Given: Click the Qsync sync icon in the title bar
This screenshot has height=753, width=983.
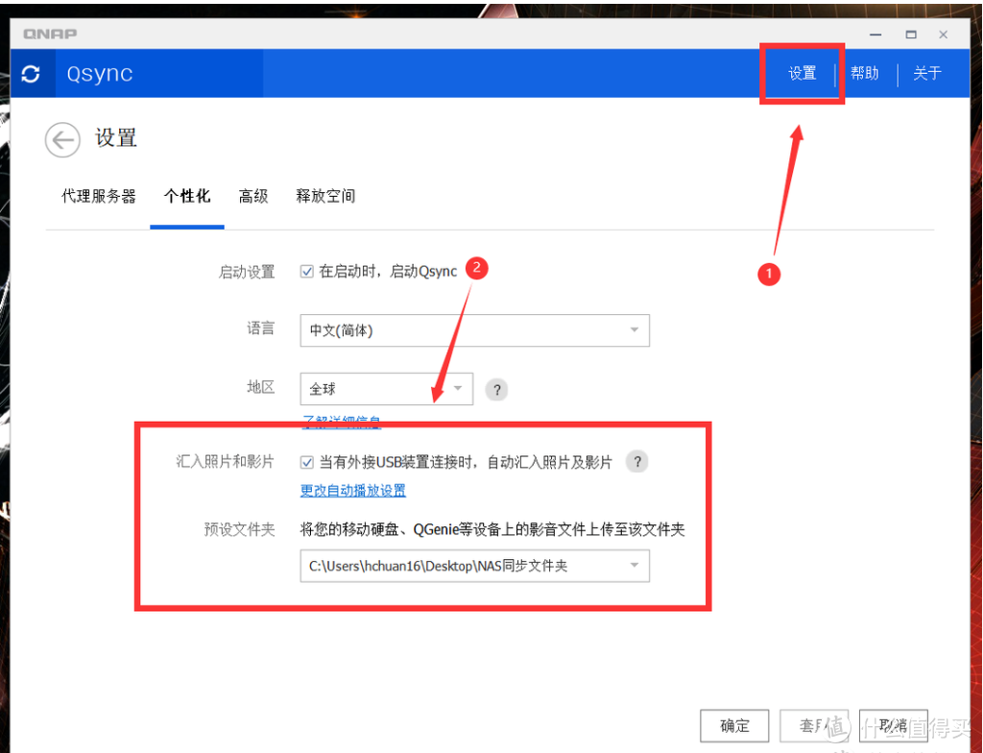Looking at the screenshot, I should (32, 74).
